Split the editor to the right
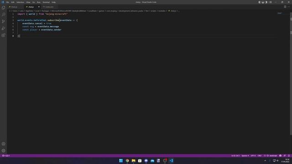292x164 pixels. [x=285, y=7]
